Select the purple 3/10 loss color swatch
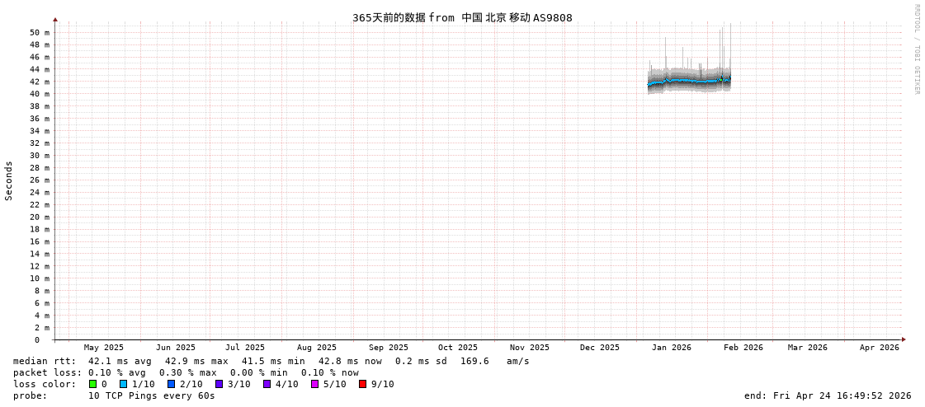Screen dimensions: 925x407 [219, 384]
